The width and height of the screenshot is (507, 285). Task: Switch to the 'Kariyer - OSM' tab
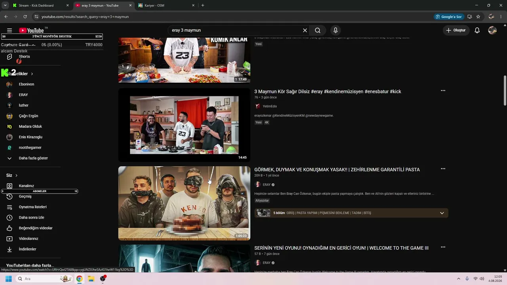[x=154, y=6]
